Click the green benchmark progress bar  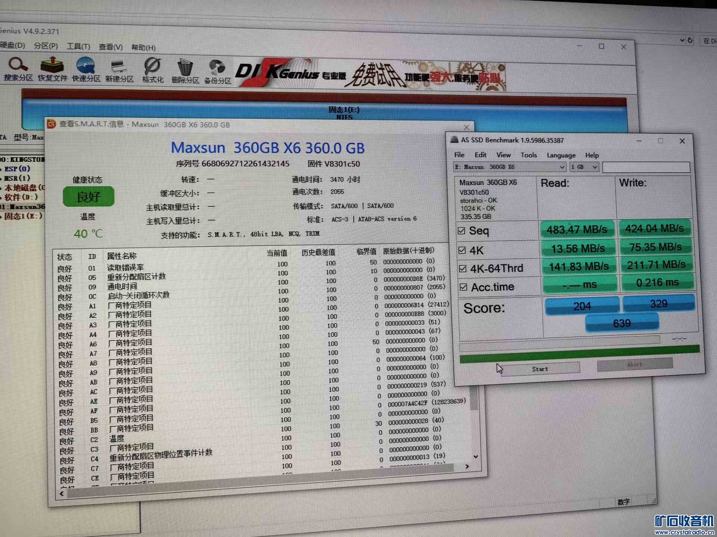579,354
